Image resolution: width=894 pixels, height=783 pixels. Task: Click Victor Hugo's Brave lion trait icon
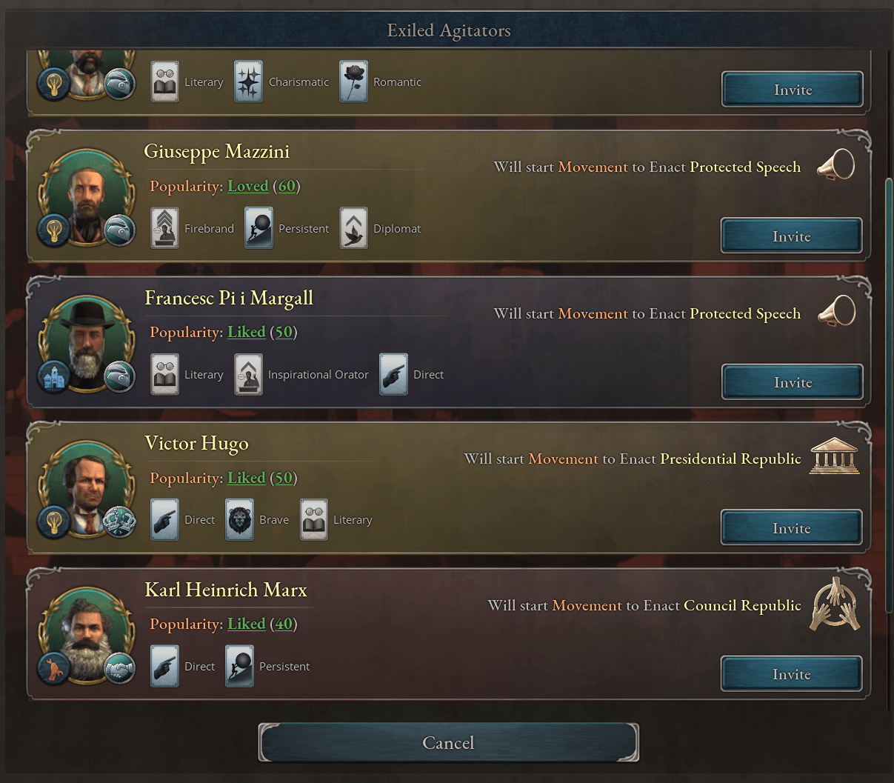click(x=239, y=519)
